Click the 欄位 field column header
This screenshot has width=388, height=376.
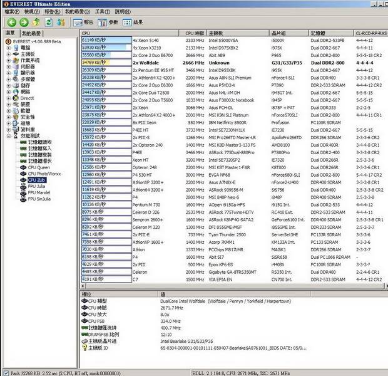point(119,294)
